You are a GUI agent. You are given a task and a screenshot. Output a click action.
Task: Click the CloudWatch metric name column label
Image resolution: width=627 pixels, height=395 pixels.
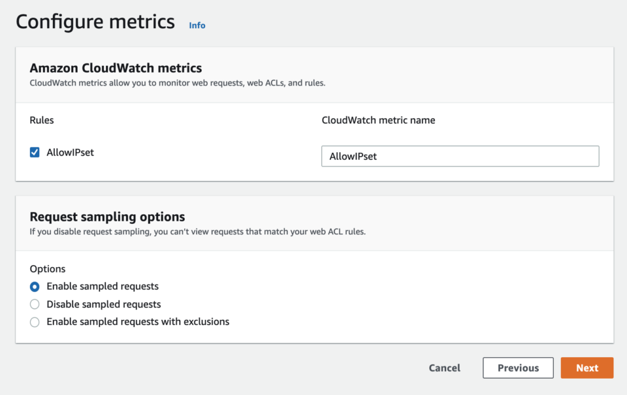378,120
